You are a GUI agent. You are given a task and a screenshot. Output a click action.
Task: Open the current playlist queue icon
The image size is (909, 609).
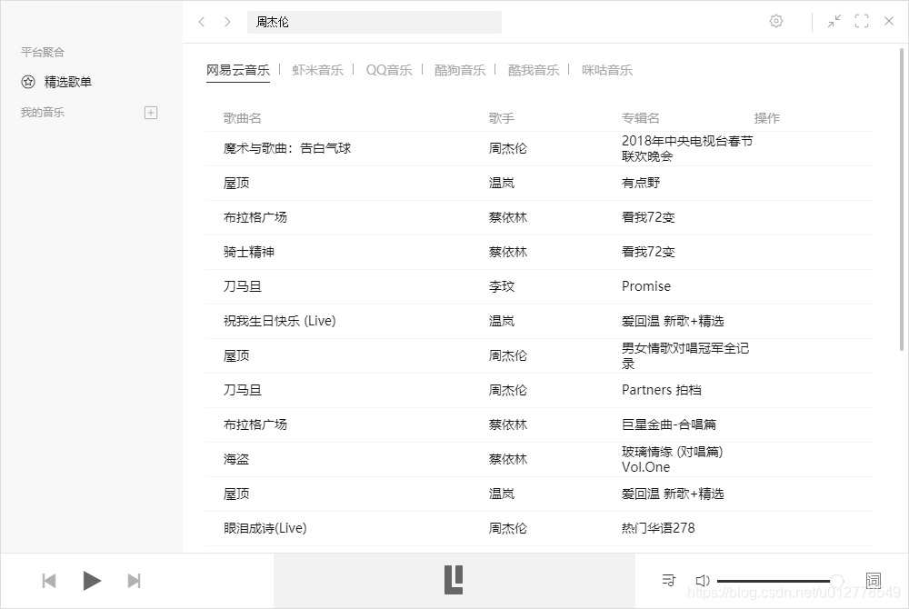668,580
